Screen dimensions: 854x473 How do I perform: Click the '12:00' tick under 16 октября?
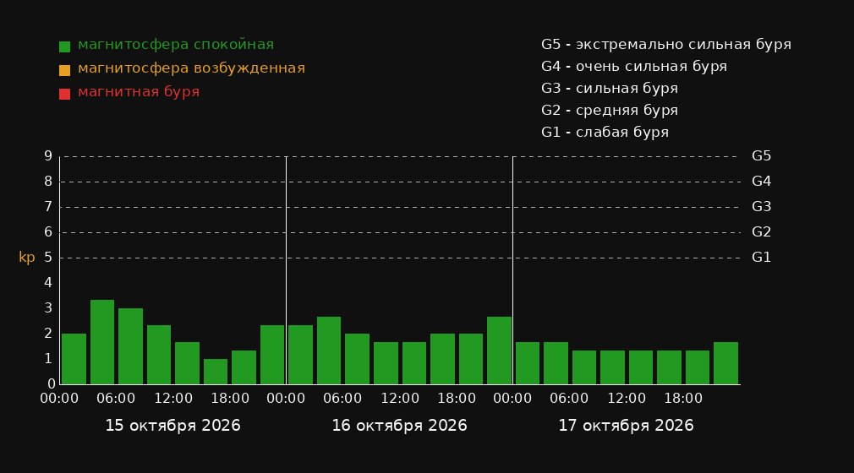400,399
